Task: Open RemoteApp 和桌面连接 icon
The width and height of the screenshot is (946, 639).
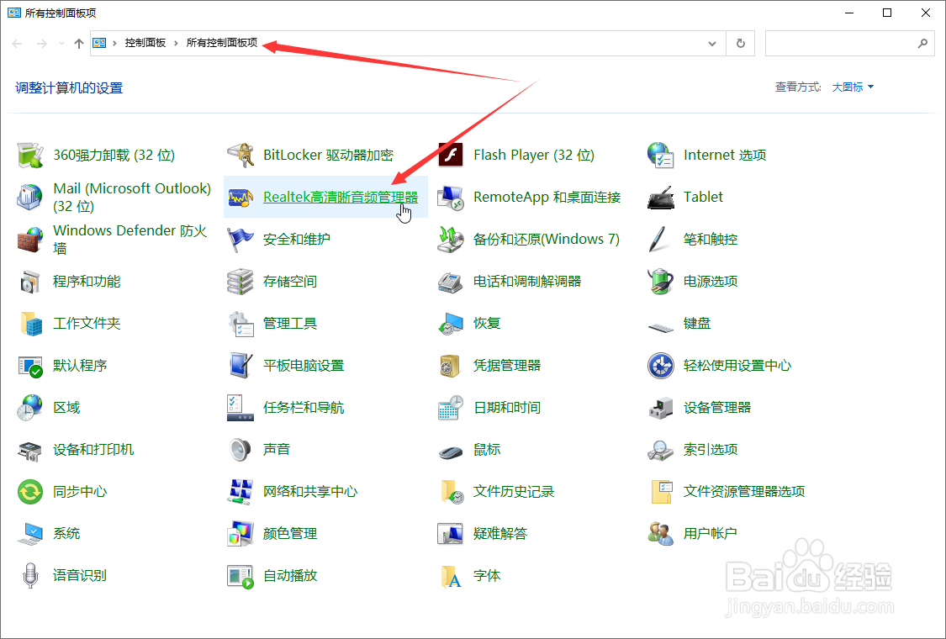Action: [x=450, y=198]
